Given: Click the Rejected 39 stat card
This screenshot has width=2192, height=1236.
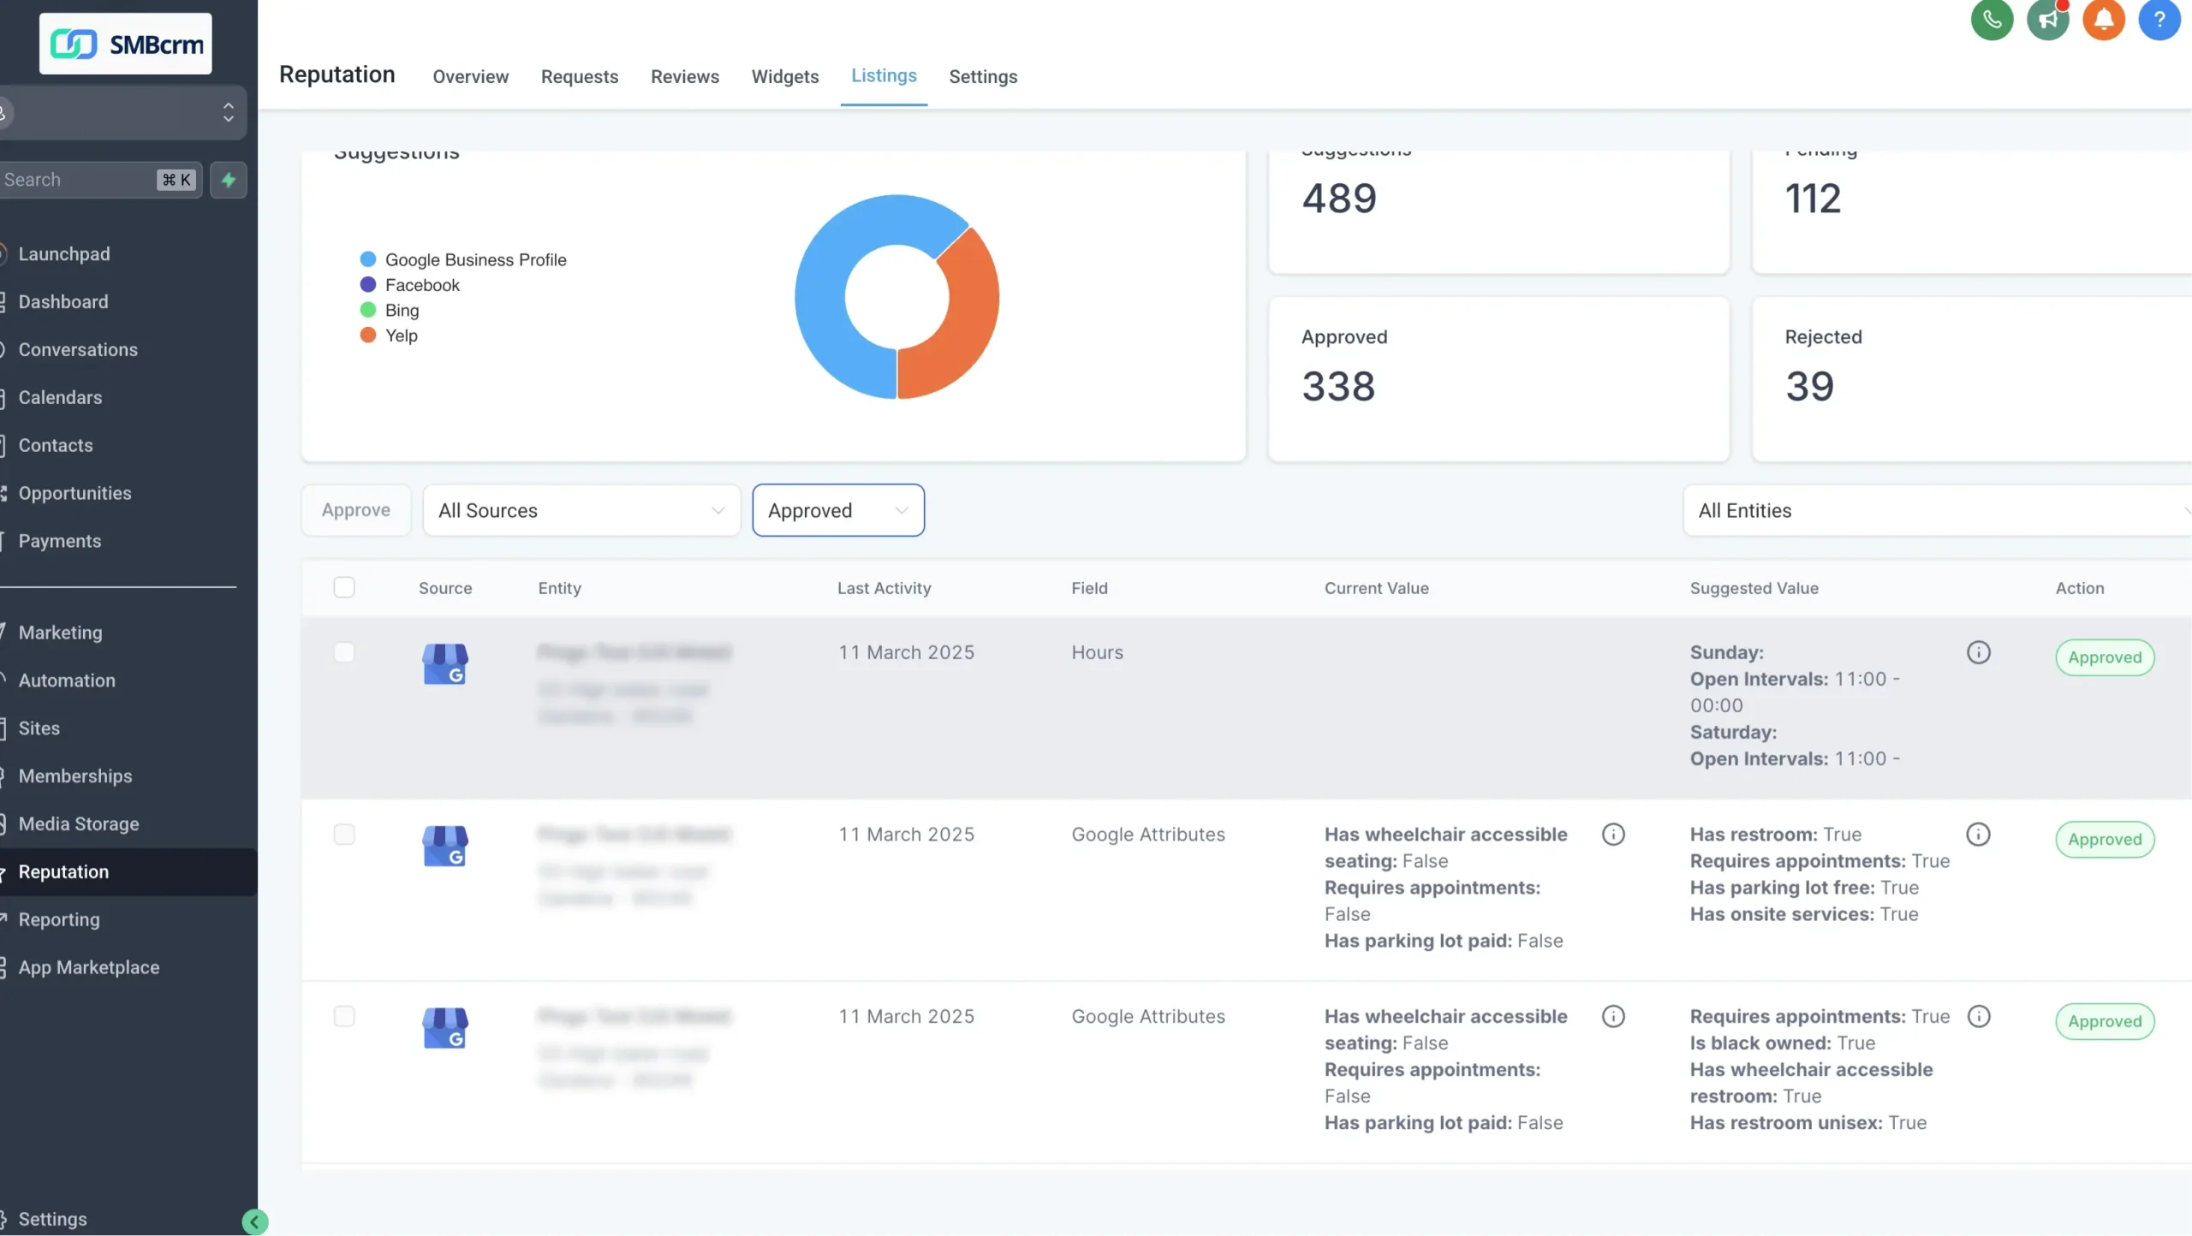Looking at the screenshot, I should [x=1972, y=379].
